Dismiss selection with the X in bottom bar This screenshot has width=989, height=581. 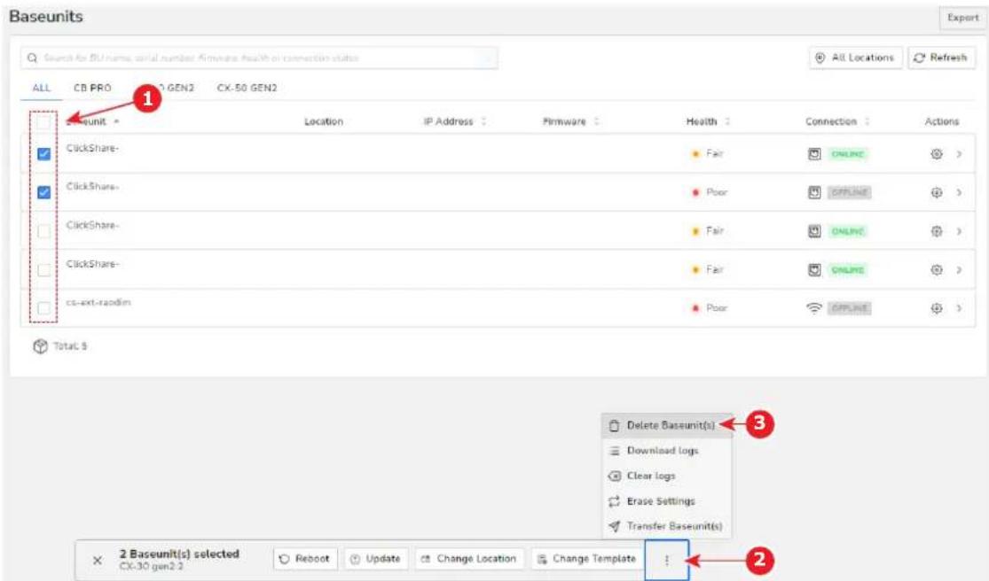98,561
